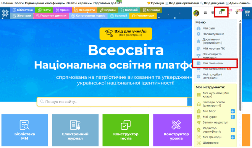Open the Підготовка до НМТ link
The height and width of the screenshot is (148, 252).
point(108,3)
